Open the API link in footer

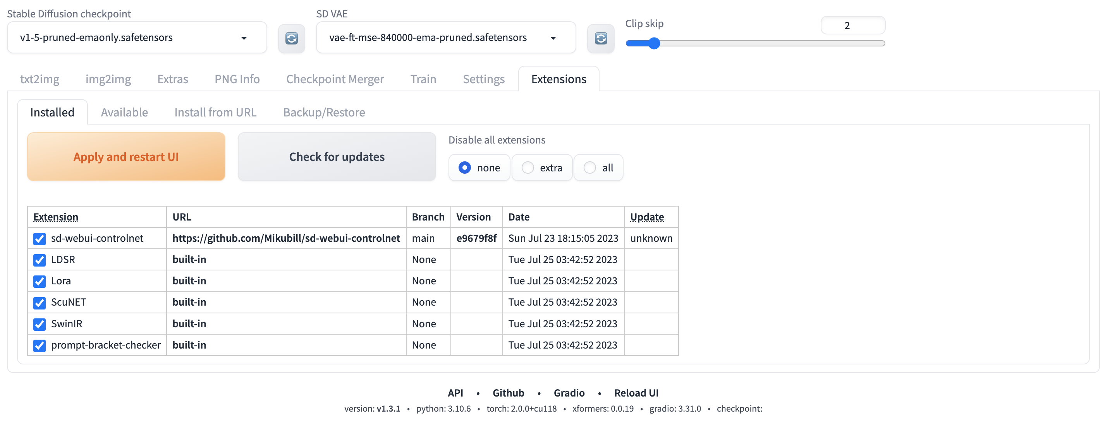[x=455, y=393]
